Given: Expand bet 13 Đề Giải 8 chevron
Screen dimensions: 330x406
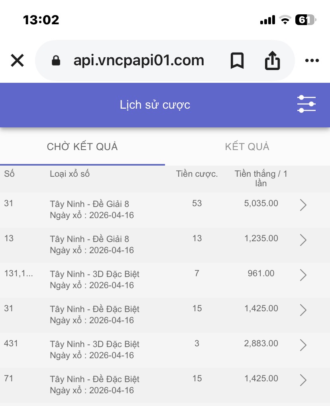Looking at the screenshot, I should 303,240.
